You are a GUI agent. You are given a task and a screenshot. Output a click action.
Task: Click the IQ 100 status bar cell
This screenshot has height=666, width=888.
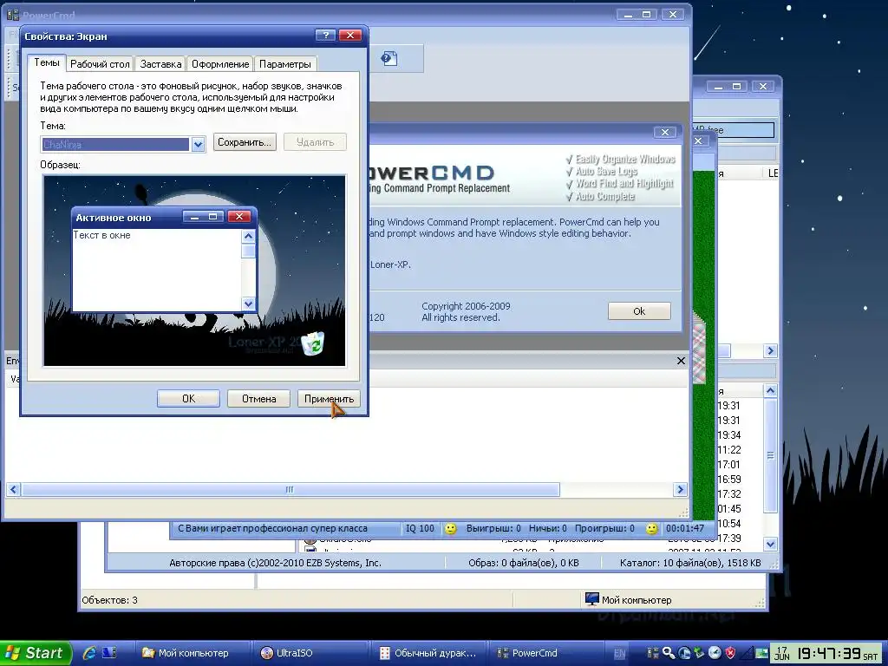click(420, 528)
